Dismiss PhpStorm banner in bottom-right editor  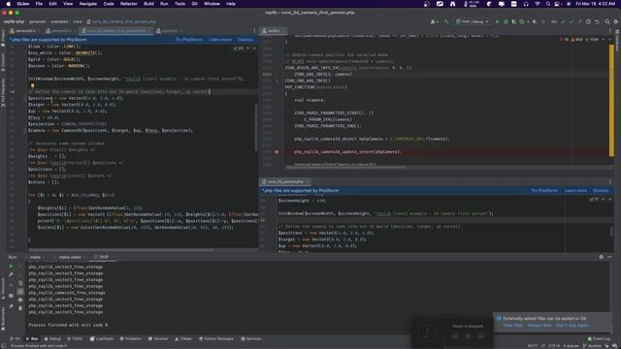(601, 191)
